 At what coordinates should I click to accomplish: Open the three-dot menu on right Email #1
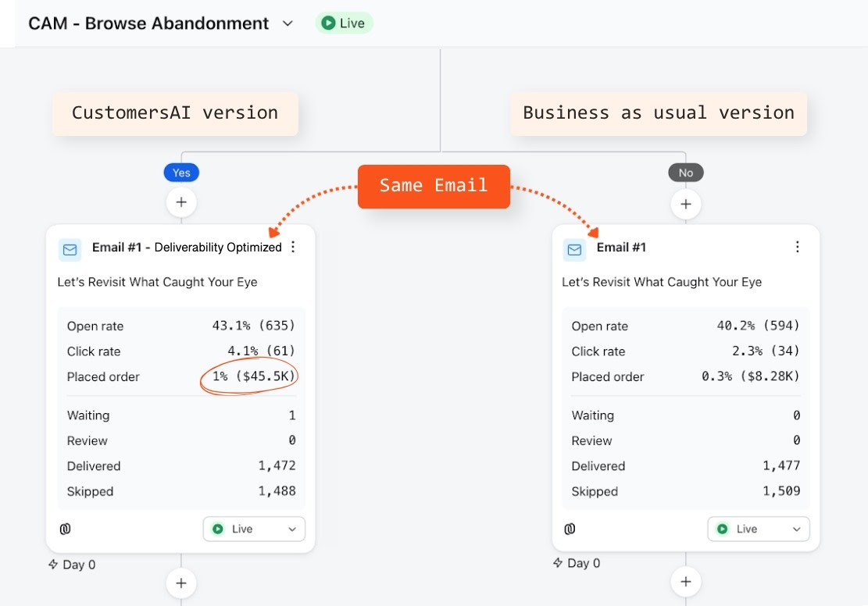click(797, 247)
